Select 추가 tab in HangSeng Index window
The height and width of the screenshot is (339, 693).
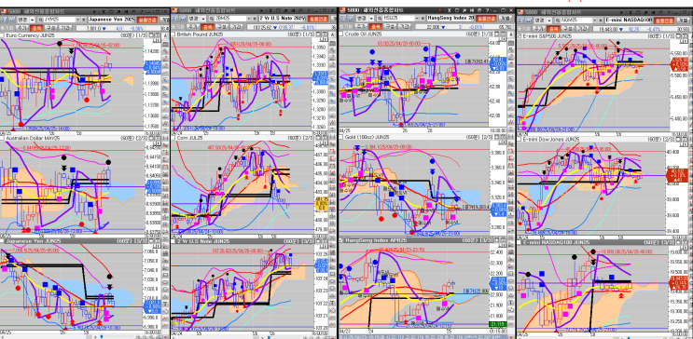(360, 27)
